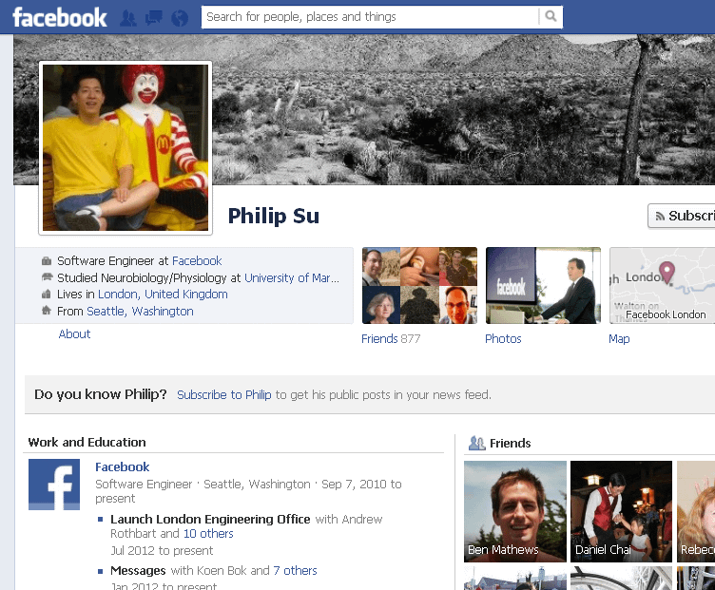The height and width of the screenshot is (590, 715).
Task: Open Philip Su's profile picture
Action: click(126, 147)
